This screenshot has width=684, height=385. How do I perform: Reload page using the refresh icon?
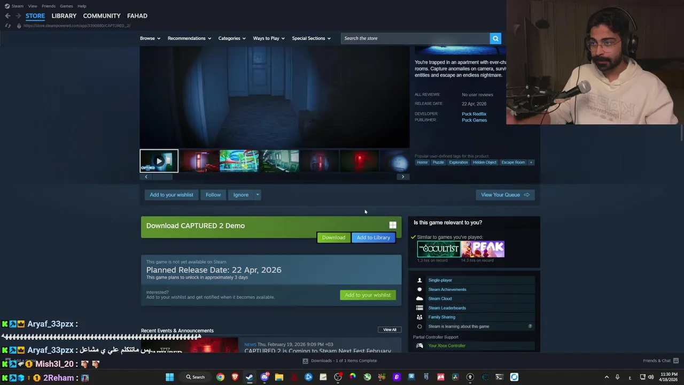7,26
